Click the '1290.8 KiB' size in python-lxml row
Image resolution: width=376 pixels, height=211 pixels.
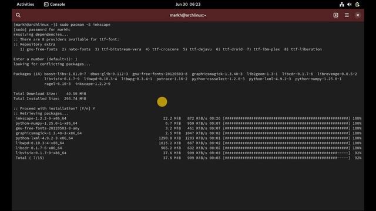pyautogui.click(x=170, y=138)
